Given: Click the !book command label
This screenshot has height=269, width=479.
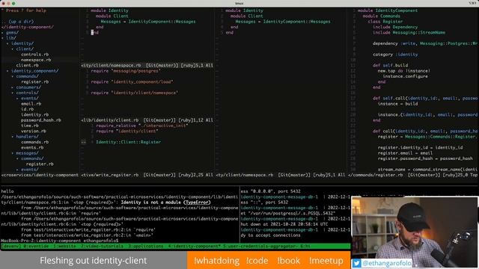Looking at the screenshot, I should click(289, 261).
